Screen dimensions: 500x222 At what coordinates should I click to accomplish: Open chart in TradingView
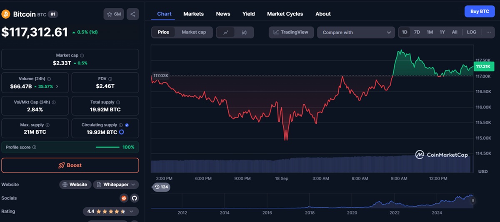tap(291, 32)
